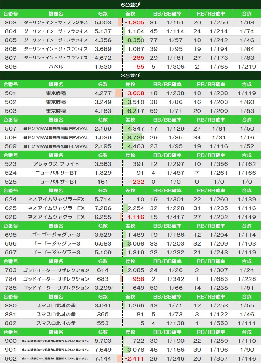Select アレックス ブライト machine name
Viewport: 261px width, 363px height.
[x=56, y=164]
